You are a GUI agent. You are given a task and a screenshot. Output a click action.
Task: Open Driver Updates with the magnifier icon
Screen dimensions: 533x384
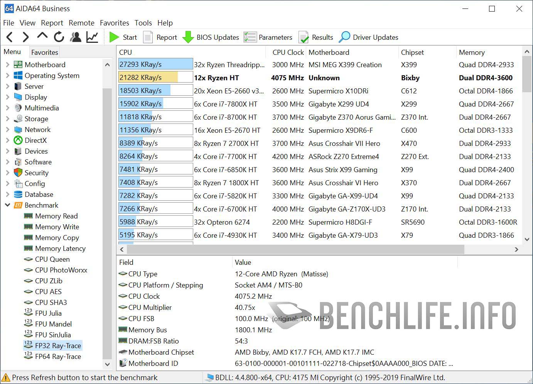point(345,37)
